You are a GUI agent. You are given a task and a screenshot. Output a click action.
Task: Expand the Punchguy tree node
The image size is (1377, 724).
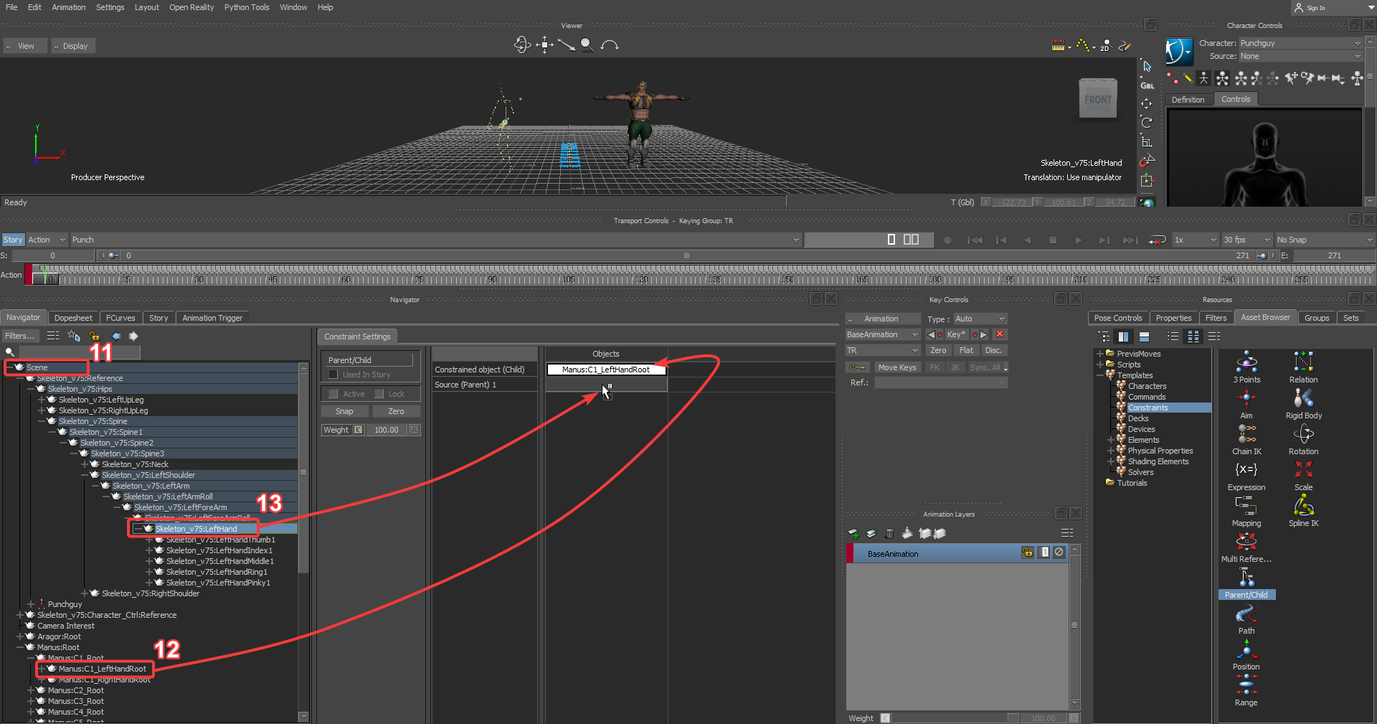pyautogui.click(x=31, y=604)
